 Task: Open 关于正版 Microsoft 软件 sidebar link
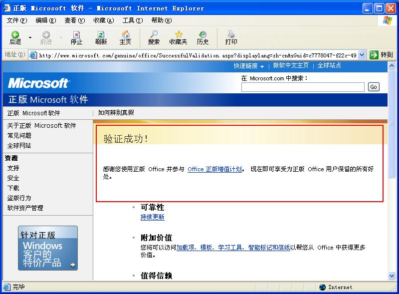tap(41, 126)
